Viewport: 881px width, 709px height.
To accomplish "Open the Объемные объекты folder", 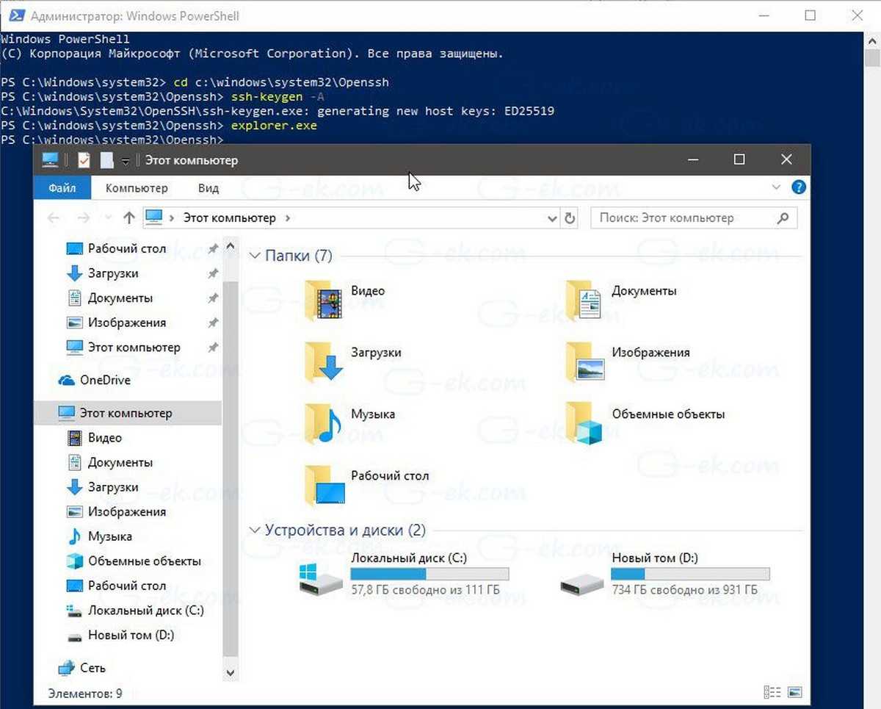I will 584,422.
